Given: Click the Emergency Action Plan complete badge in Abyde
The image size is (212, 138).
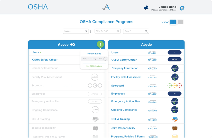Looking at the screenshot, I should [175, 101].
